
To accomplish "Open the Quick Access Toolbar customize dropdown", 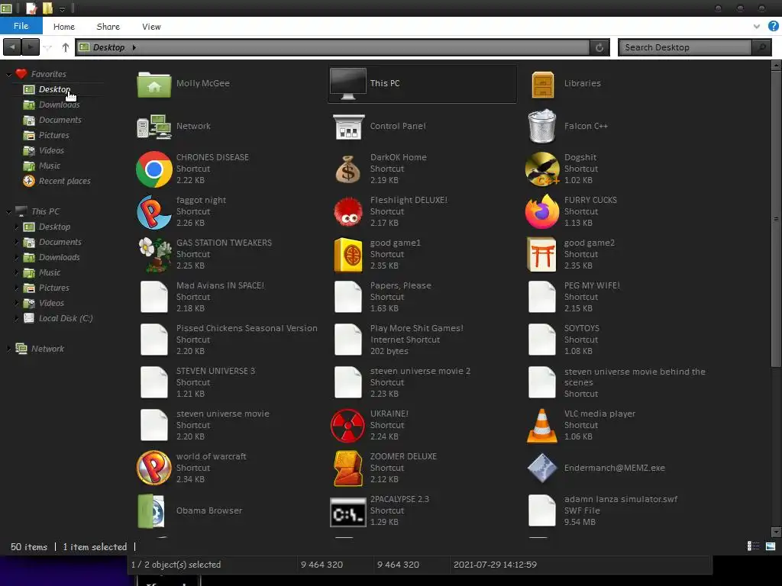I will [63, 9].
